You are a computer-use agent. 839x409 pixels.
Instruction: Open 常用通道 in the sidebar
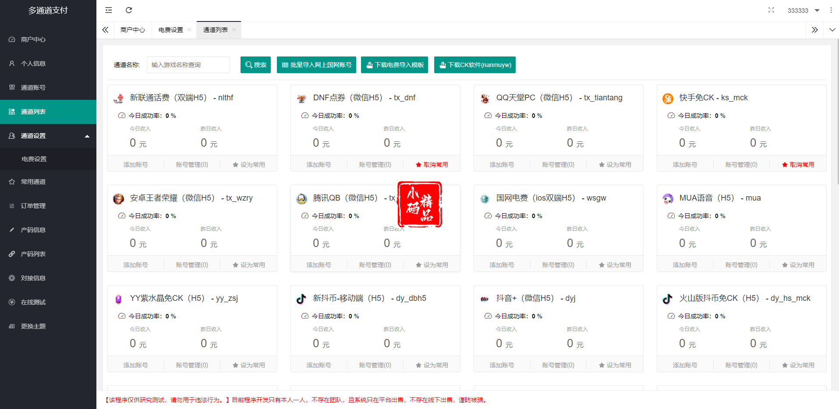pyautogui.click(x=48, y=182)
